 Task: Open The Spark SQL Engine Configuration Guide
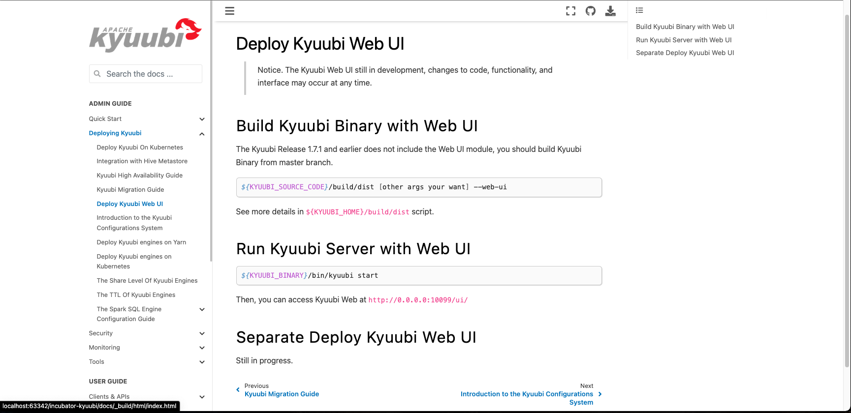[129, 314]
